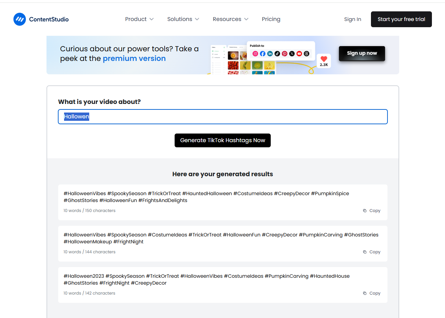
Task: Click the Instagram icon in Publish to
Action: pos(255,54)
